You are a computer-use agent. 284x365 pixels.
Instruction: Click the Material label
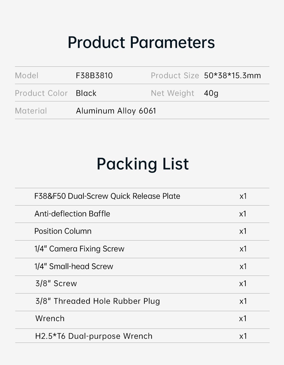31,111
